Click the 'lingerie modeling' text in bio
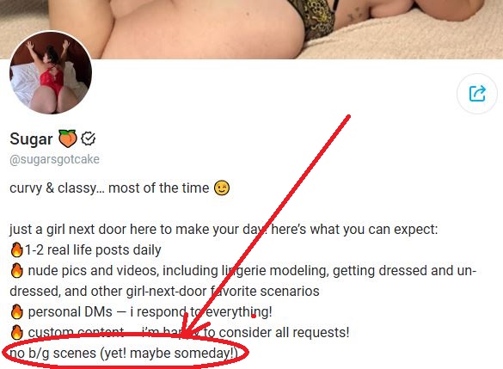The height and width of the screenshot is (369, 503). click(275, 271)
